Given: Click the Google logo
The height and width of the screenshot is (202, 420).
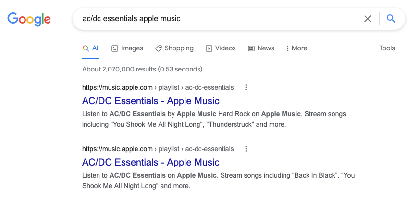Looking at the screenshot, I should coord(29,19).
